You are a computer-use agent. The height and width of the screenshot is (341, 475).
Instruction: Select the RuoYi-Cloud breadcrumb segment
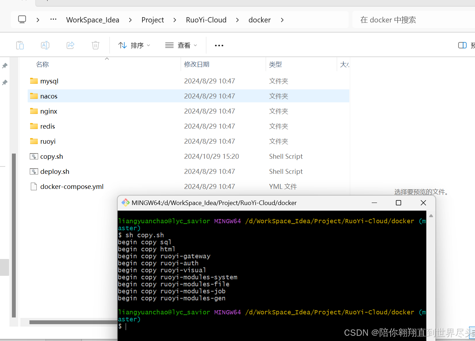click(x=206, y=20)
